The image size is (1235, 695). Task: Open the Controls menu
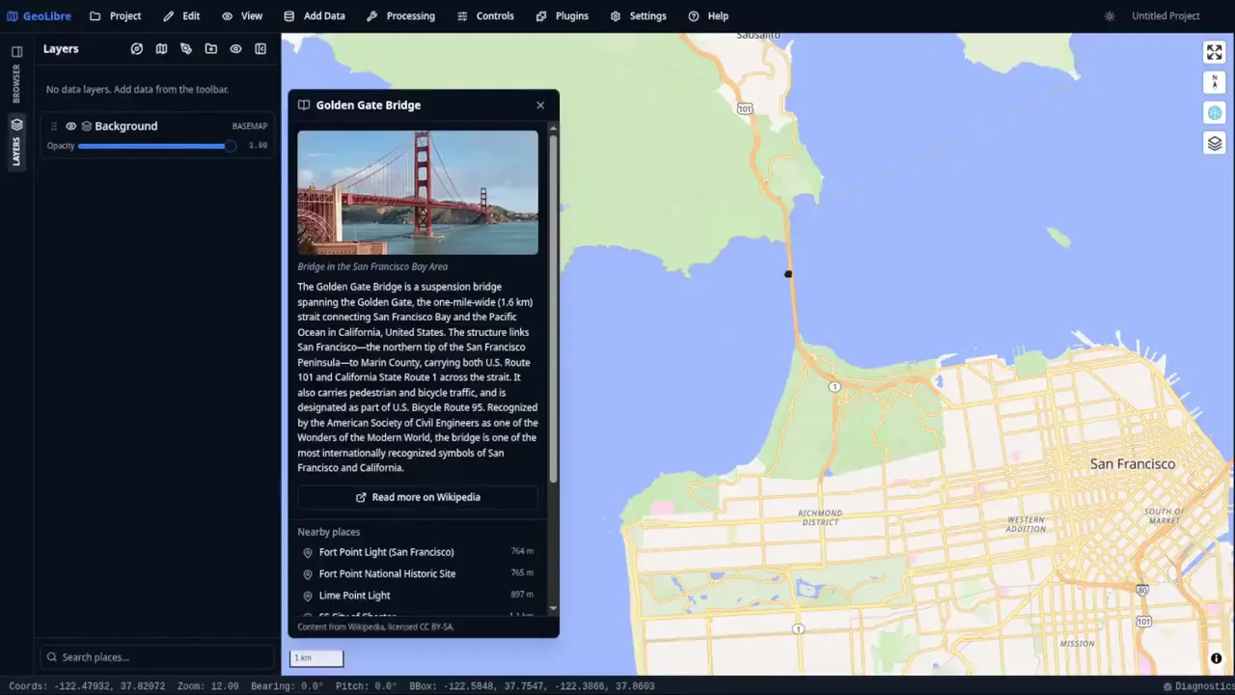click(485, 15)
